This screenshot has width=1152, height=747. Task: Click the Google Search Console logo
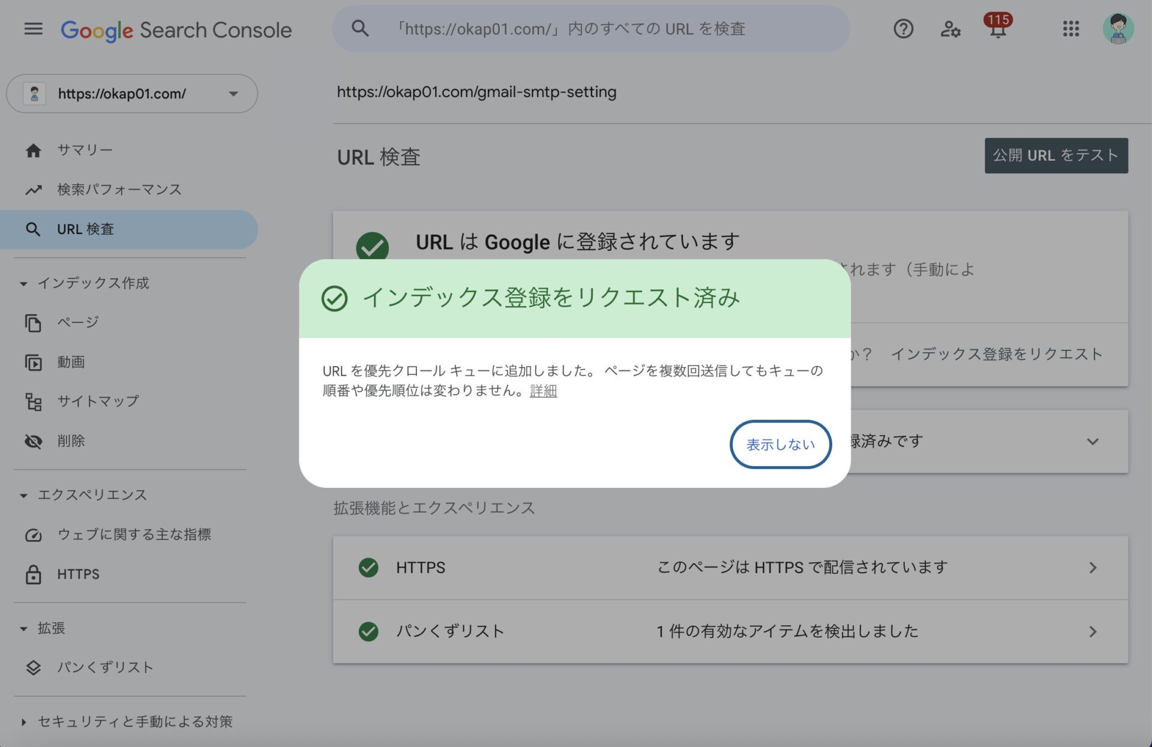tap(176, 30)
